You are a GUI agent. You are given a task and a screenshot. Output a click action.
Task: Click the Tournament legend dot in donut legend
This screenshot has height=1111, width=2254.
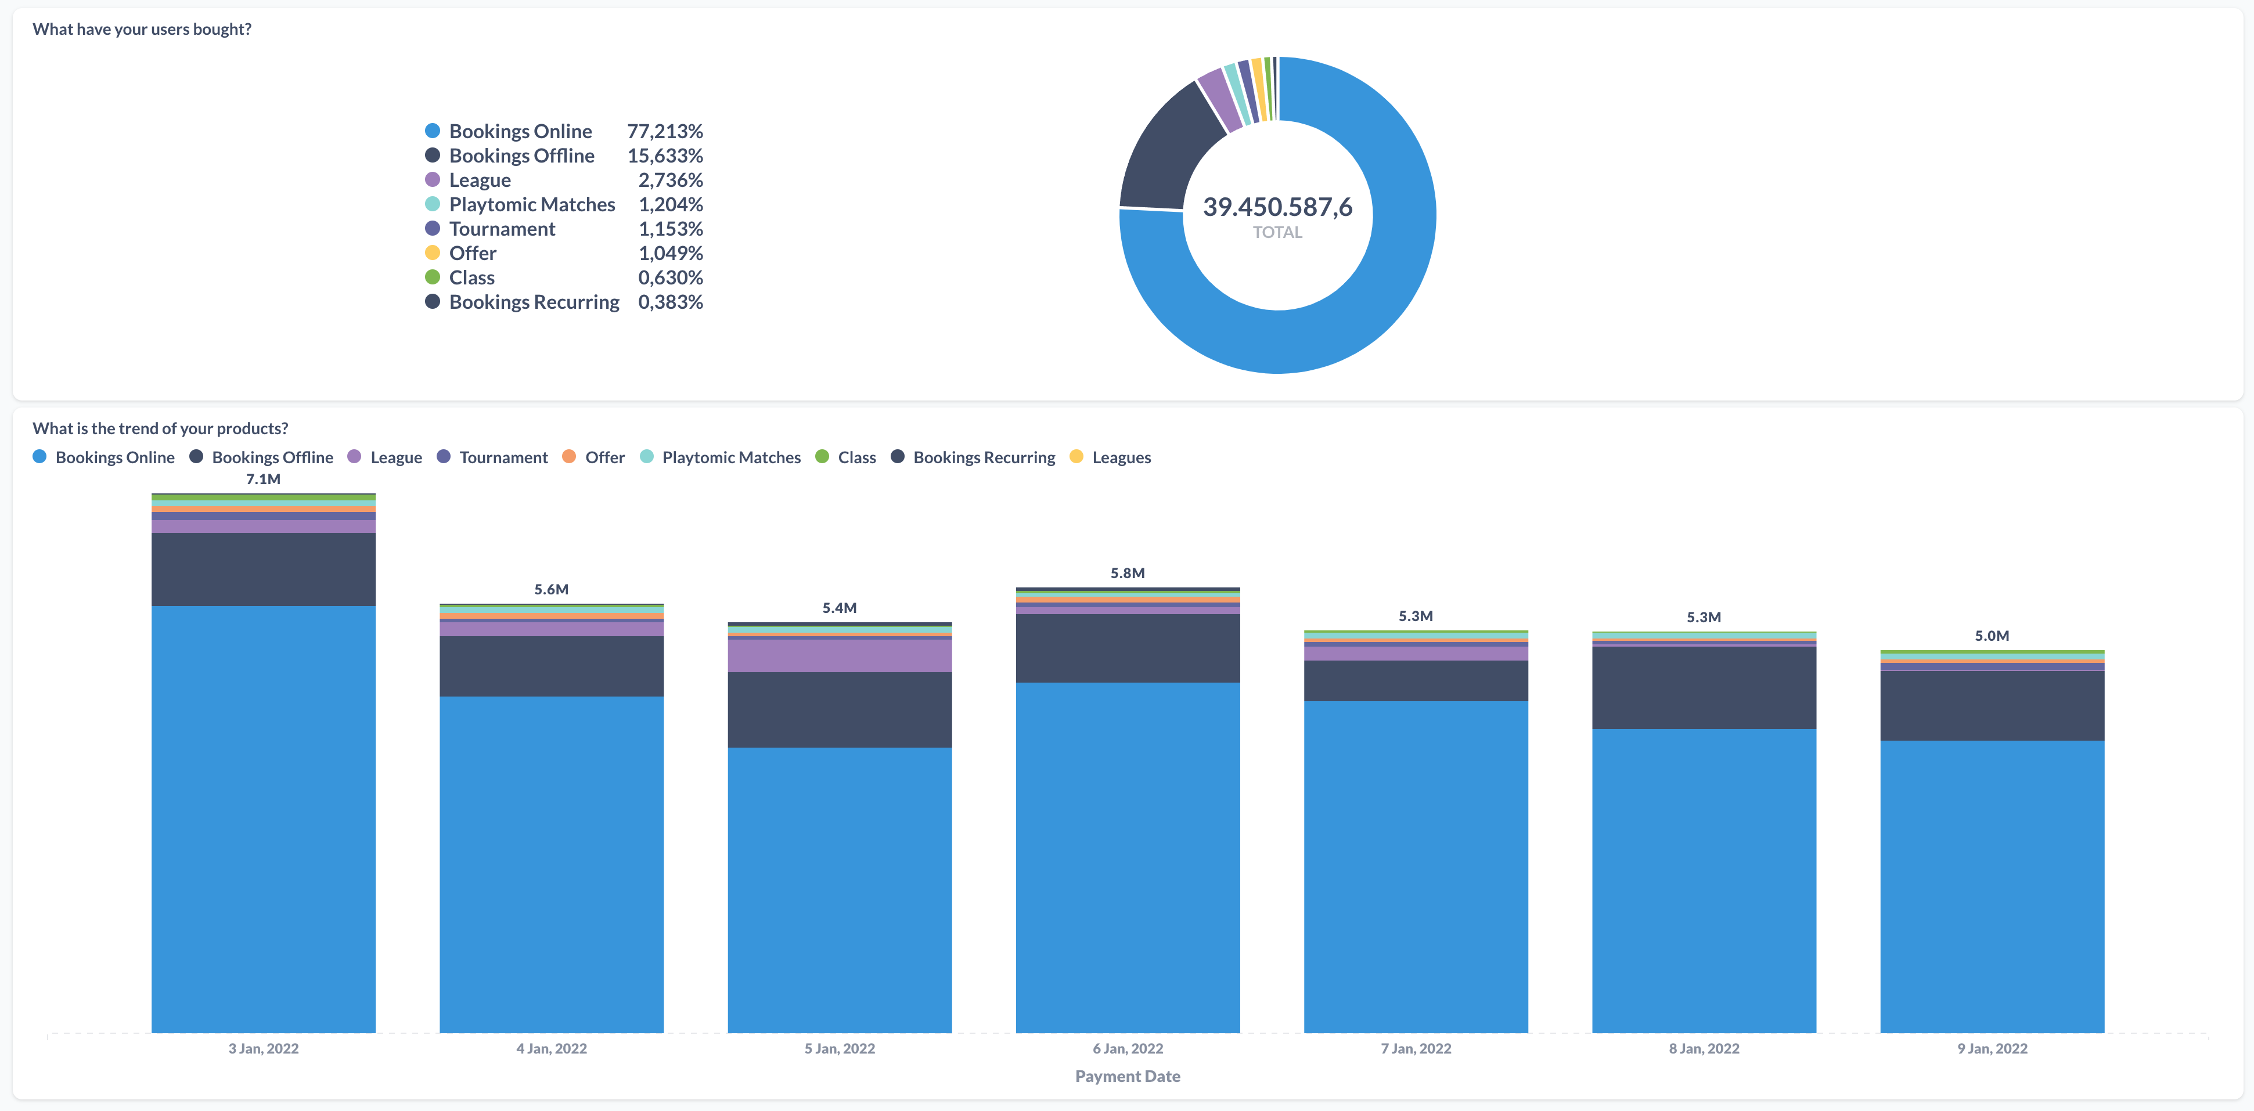pyautogui.click(x=431, y=228)
